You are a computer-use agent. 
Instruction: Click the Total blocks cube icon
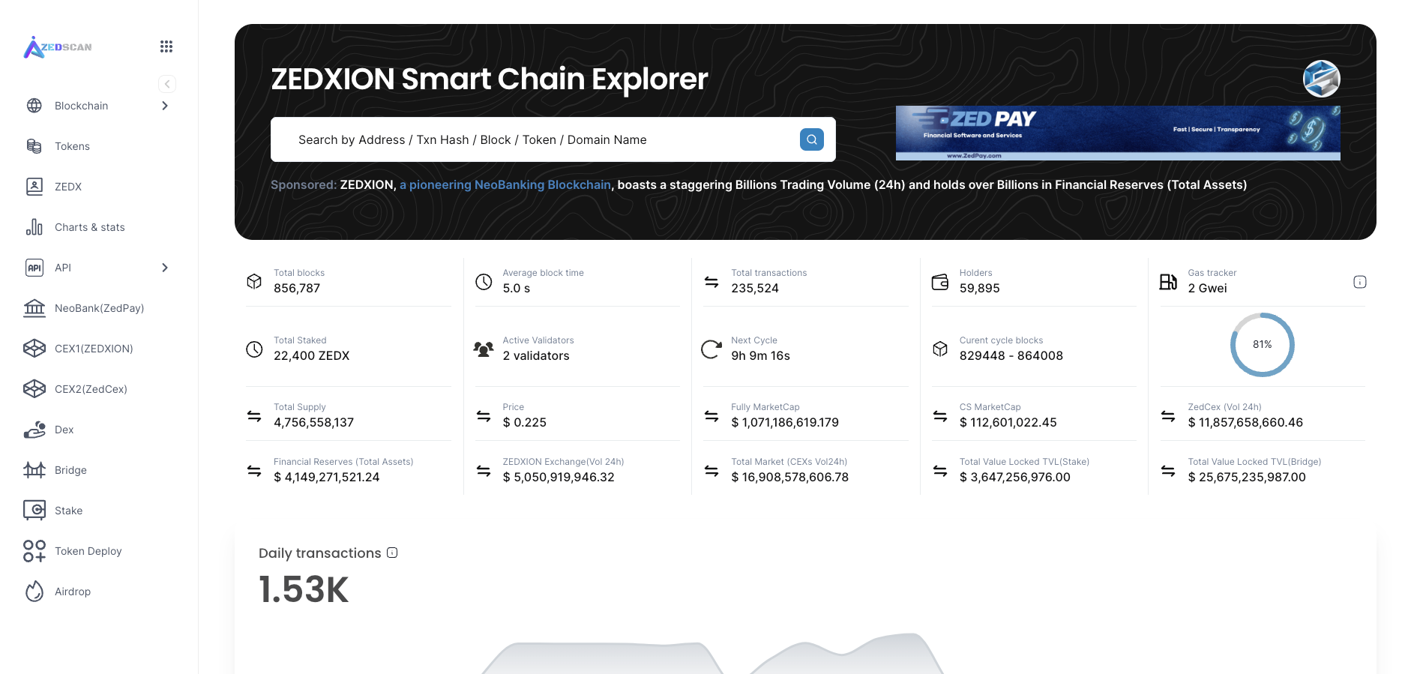click(254, 281)
